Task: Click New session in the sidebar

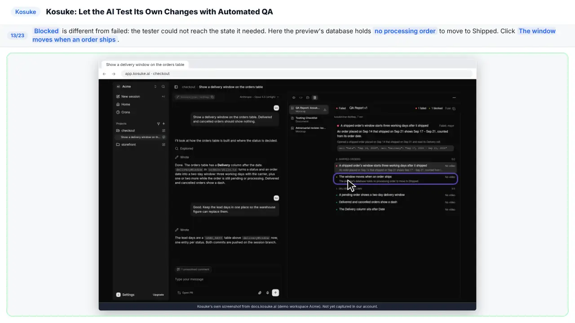Action: coord(141,96)
